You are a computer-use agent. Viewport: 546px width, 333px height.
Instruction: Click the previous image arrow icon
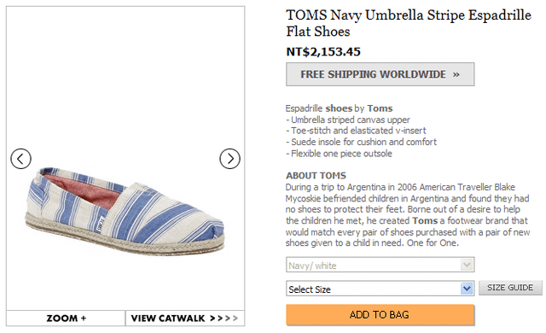click(20, 159)
